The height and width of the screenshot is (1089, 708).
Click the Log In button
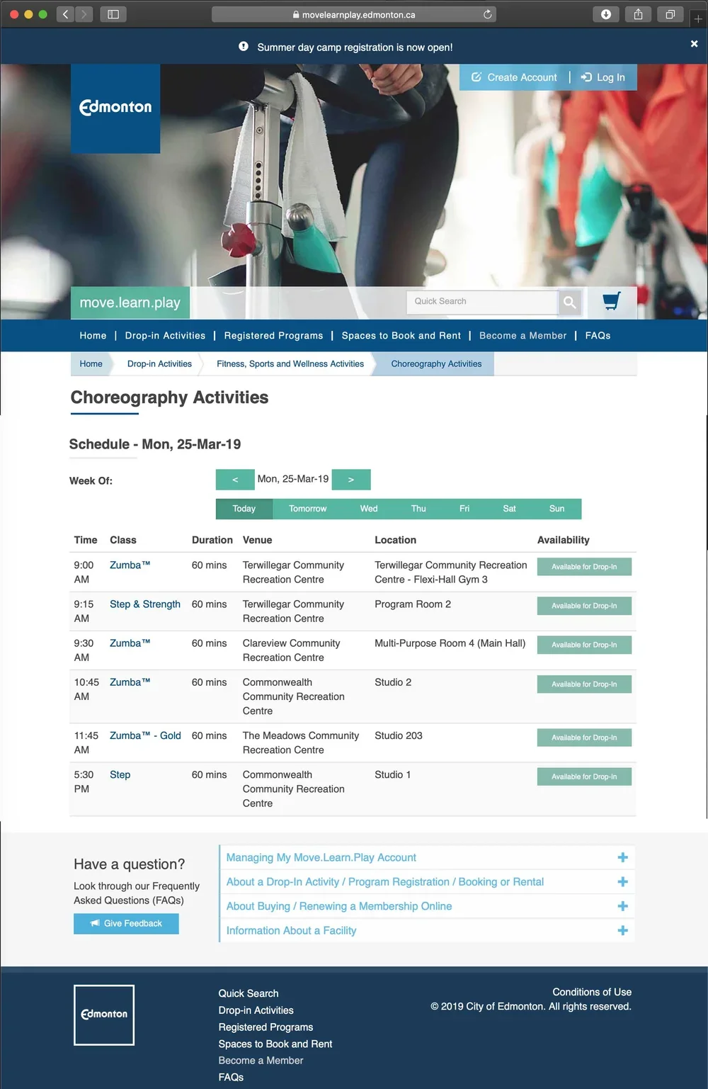603,77
